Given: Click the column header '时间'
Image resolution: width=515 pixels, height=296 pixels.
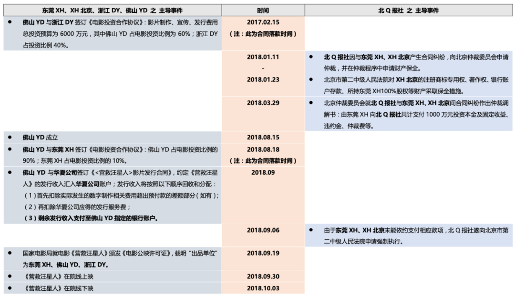Looking at the screenshot, I should [263, 10].
